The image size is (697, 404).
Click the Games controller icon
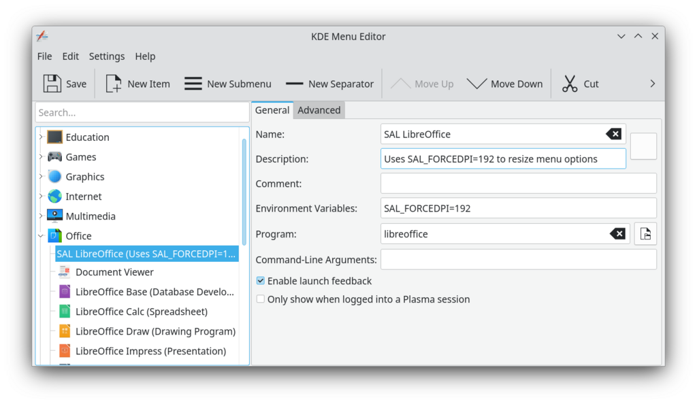pos(54,156)
